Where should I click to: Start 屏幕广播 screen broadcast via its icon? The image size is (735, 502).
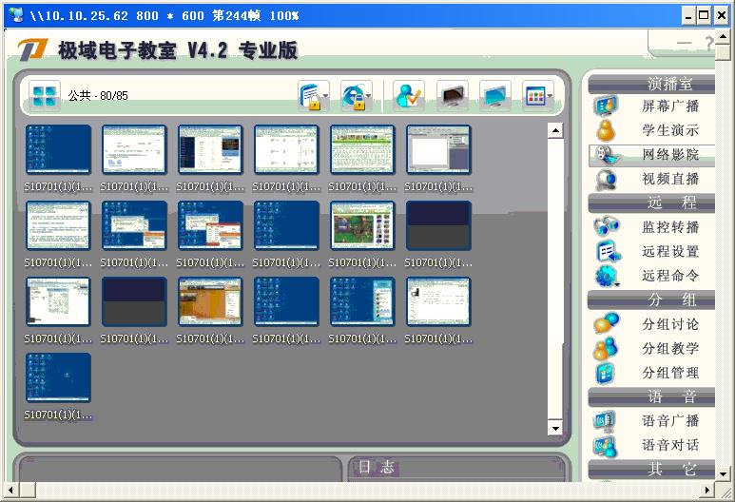(x=606, y=106)
